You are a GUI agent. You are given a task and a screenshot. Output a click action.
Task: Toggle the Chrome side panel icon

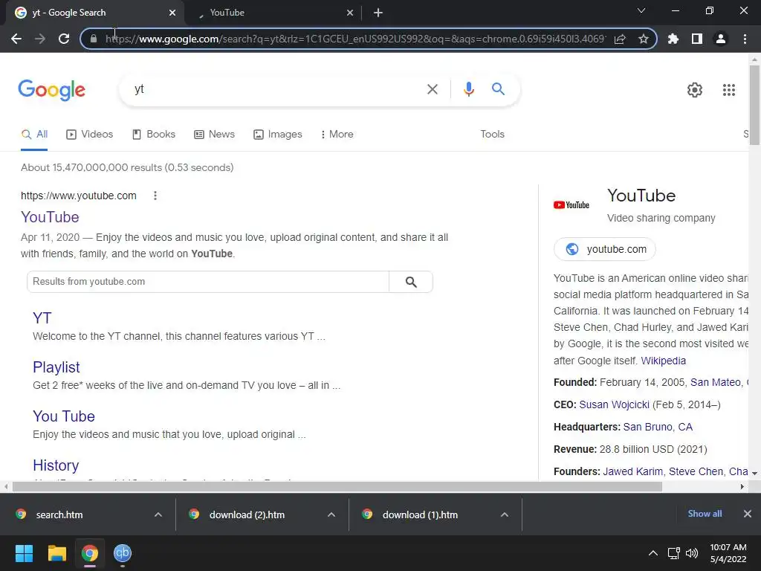click(x=697, y=39)
